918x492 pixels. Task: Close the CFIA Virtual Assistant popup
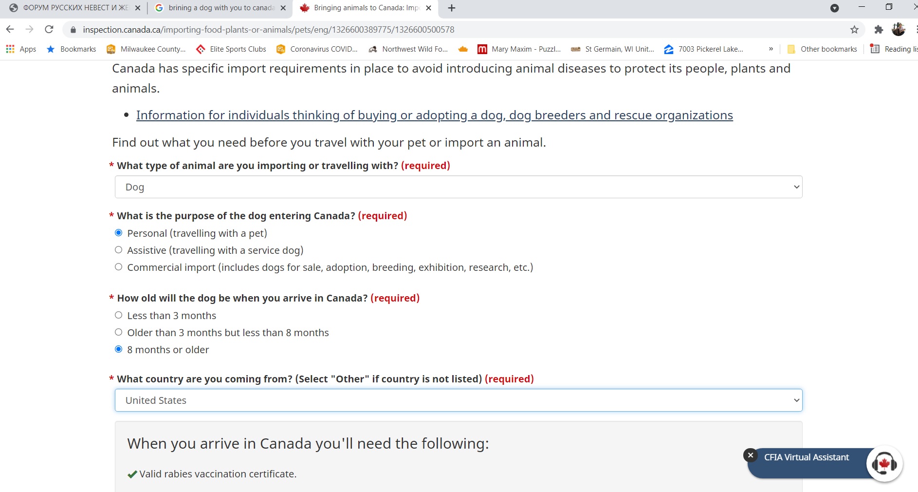(x=751, y=455)
